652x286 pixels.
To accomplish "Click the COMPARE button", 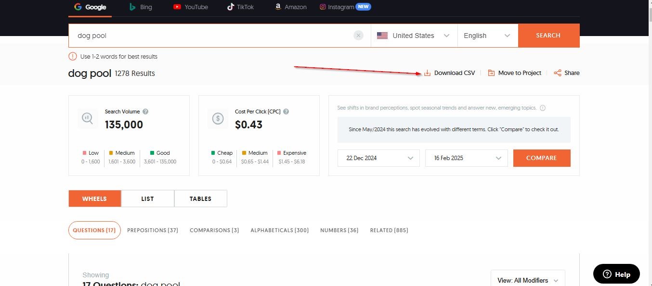I will pyautogui.click(x=541, y=158).
